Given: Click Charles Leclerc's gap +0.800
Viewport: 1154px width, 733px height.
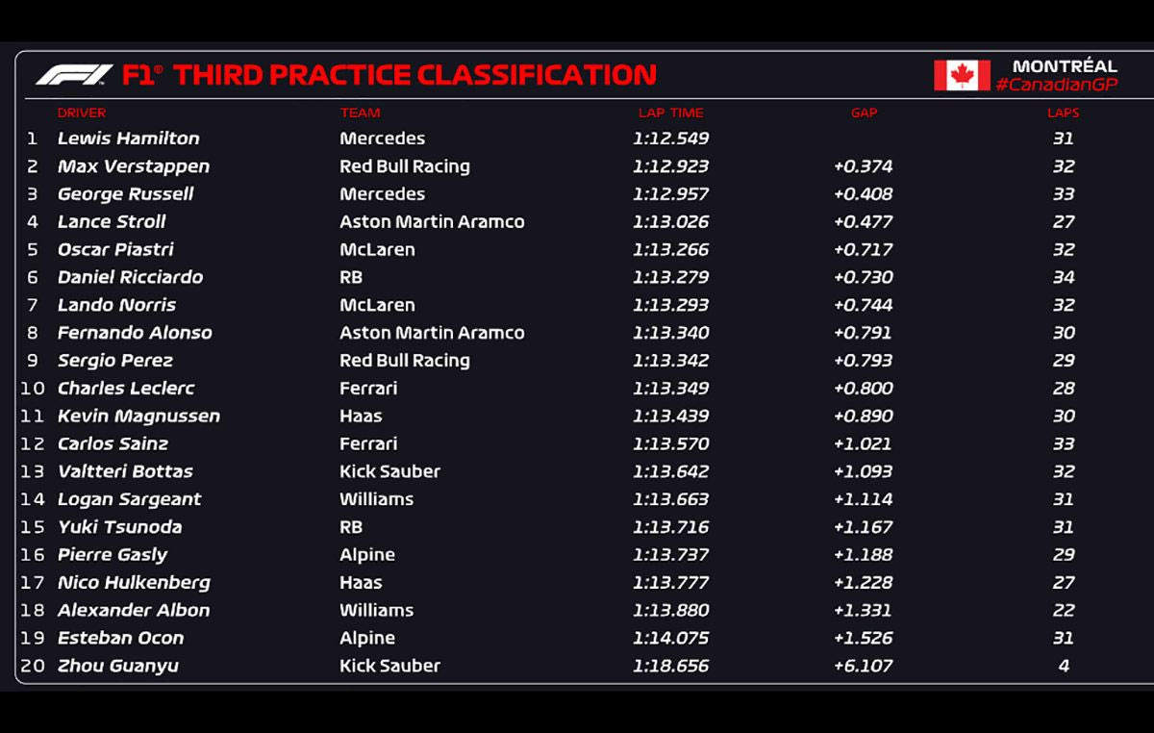Looking at the screenshot, I should (x=863, y=389).
